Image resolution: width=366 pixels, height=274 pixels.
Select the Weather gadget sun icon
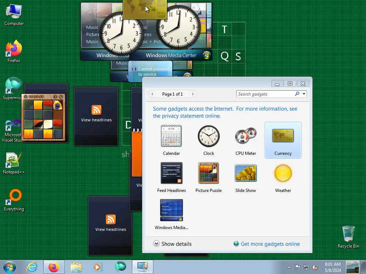coord(283,173)
